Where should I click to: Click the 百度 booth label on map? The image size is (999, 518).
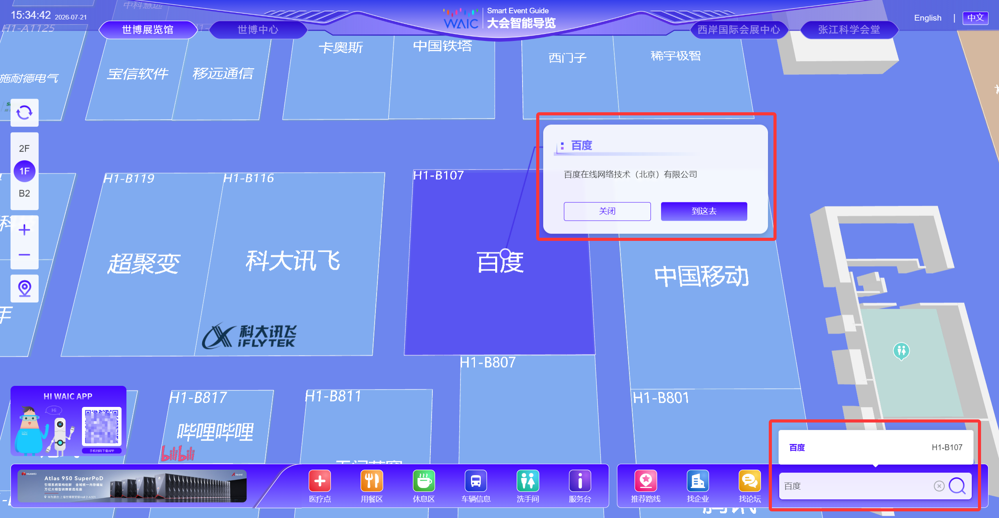(500, 262)
